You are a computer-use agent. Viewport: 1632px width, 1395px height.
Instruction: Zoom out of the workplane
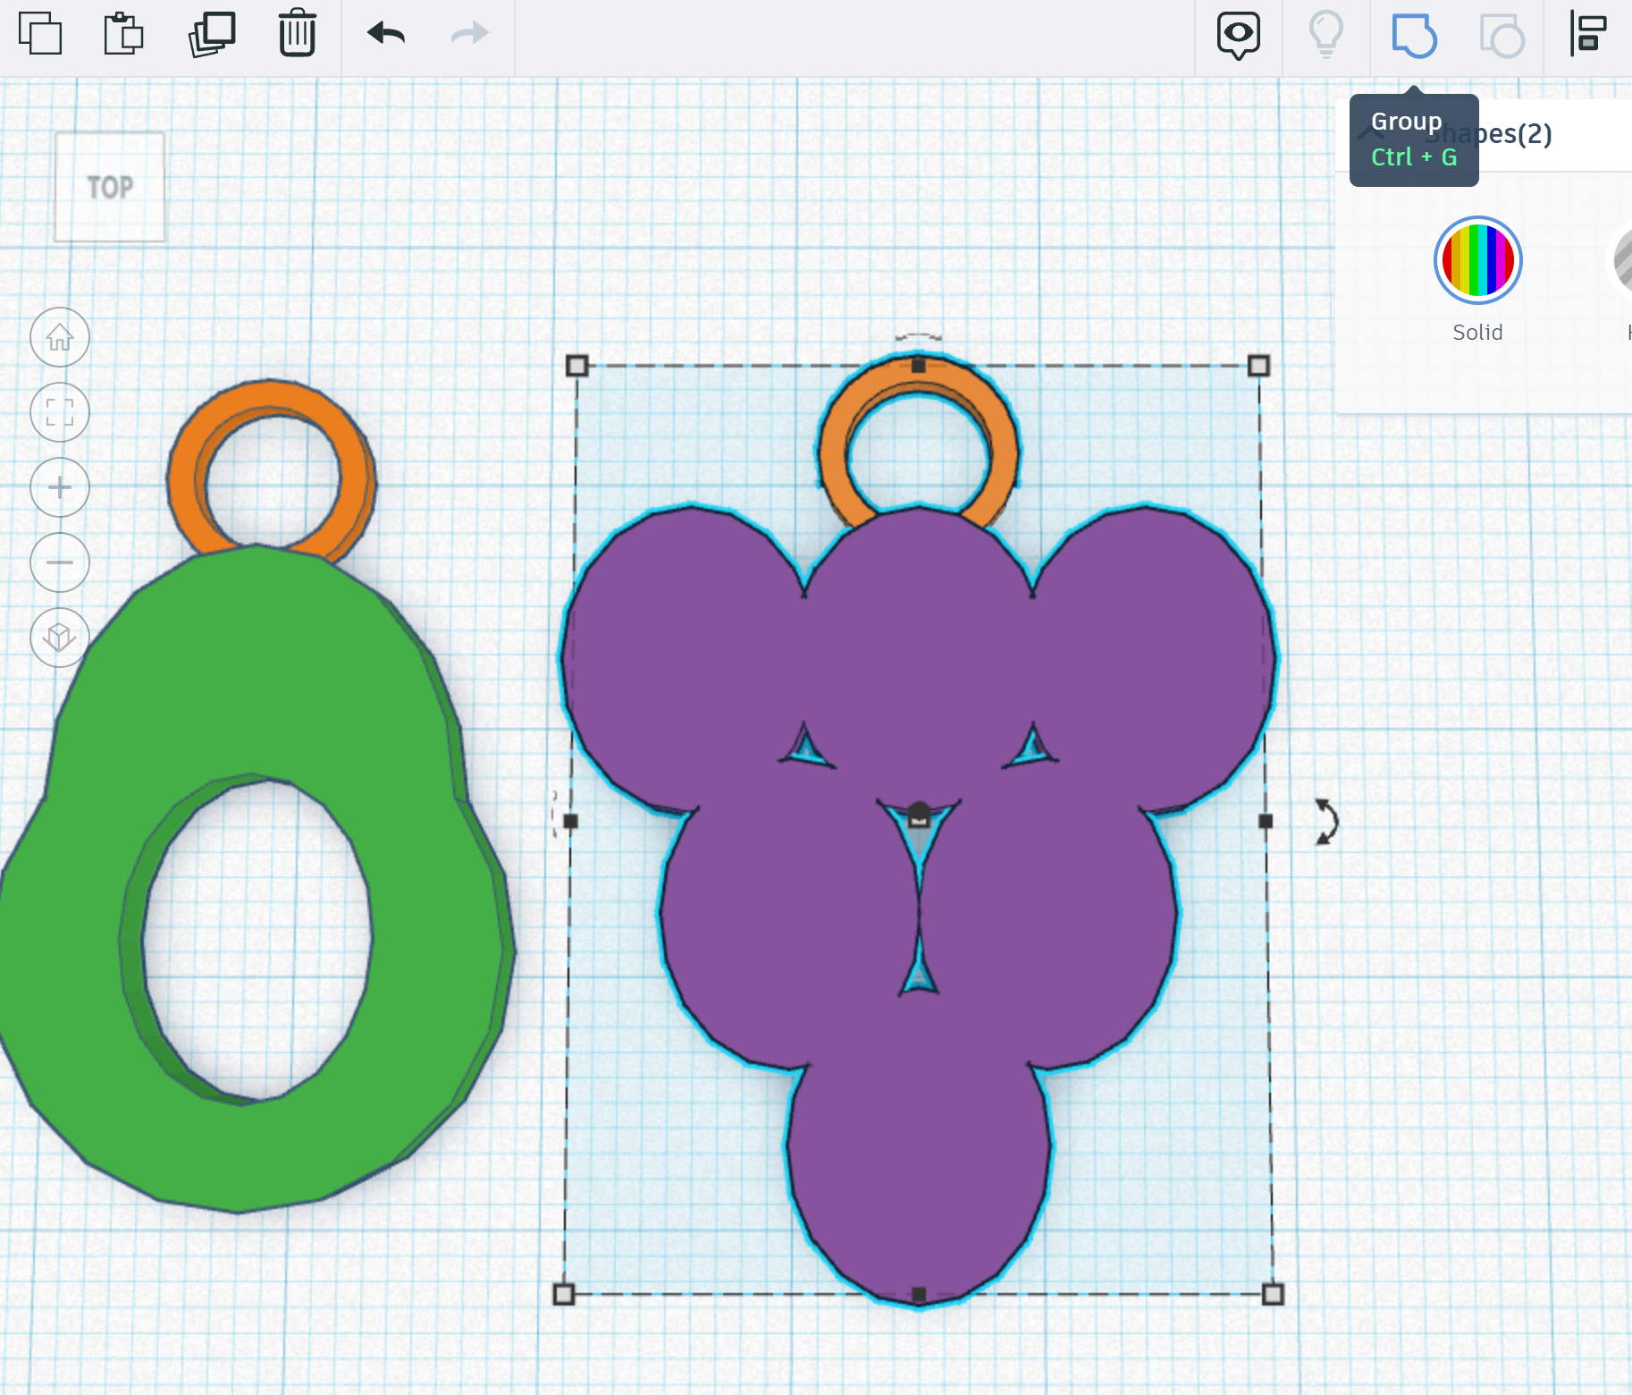click(x=59, y=562)
